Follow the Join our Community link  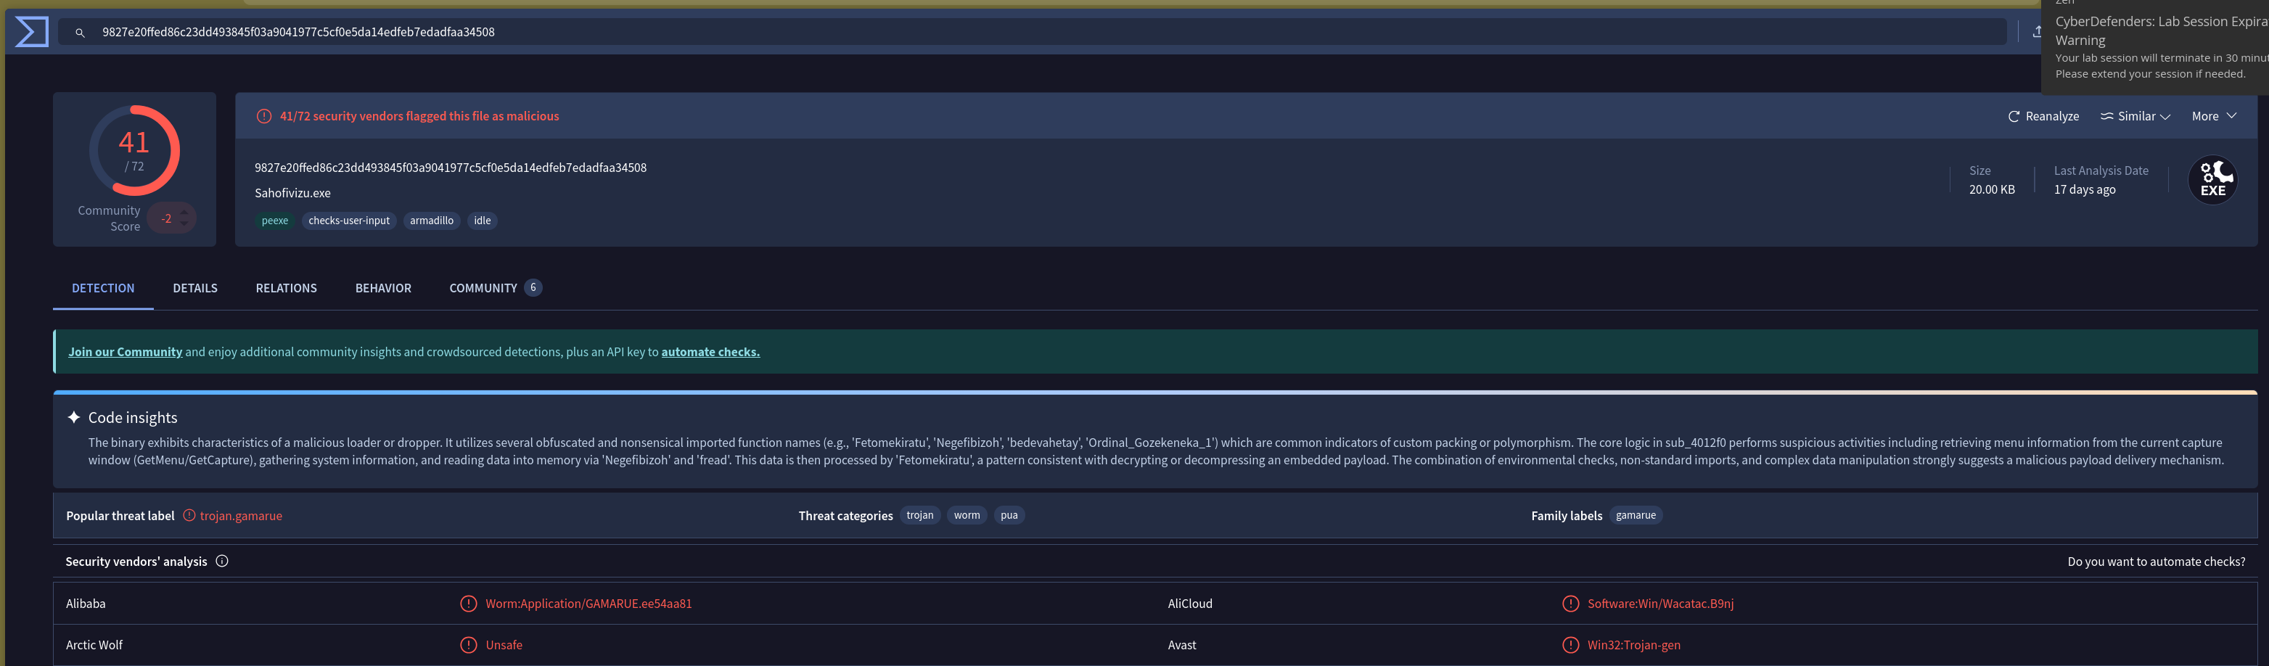[x=125, y=351]
